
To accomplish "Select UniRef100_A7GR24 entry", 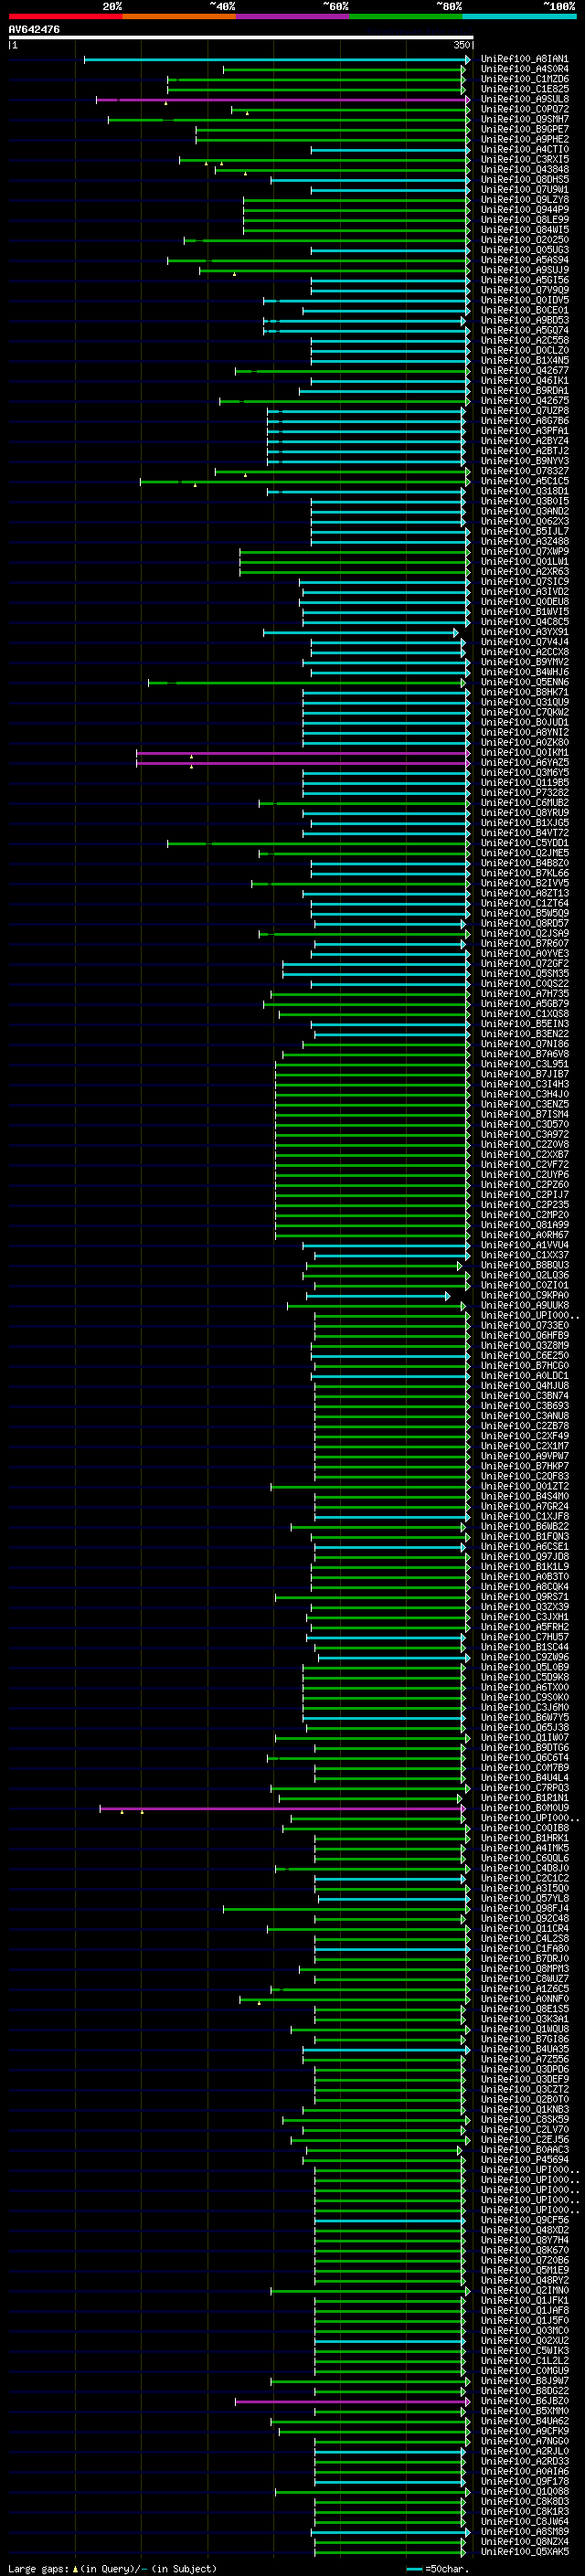I will (524, 1507).
